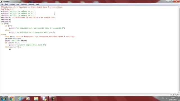The image size is (180, 101).
Task: Click the line c=input('entrer la valeur de c:')
Action: click(x=18, y=15)
